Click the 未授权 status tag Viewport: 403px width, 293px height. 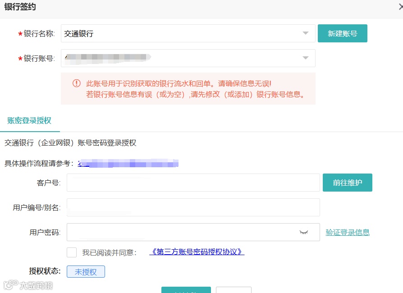tap(86, 272)
